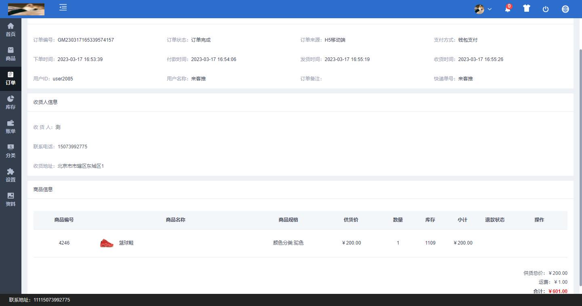Open the language globe icon
Screen dimensions: 582x306
click(x=565, y=9)
